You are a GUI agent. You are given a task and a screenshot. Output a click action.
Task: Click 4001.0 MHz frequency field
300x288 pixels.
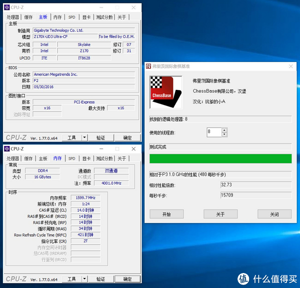click(x=111, y=183)
